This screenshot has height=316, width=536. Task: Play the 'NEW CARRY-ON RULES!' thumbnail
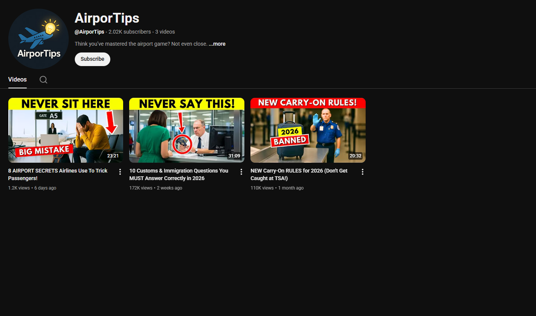pyautogui.click(x=308, y=130)
